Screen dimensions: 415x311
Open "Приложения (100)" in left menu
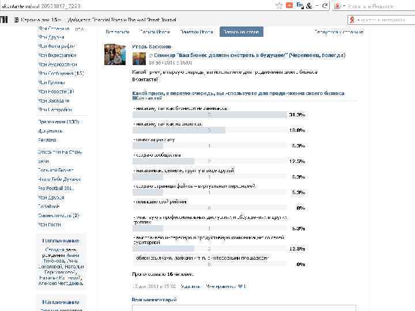click(58, 122)
